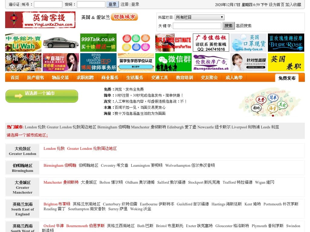Screen dimensions: 310x232
Task: Click the 英国口罩现货 face mask banner
Action: pos(248,43)
